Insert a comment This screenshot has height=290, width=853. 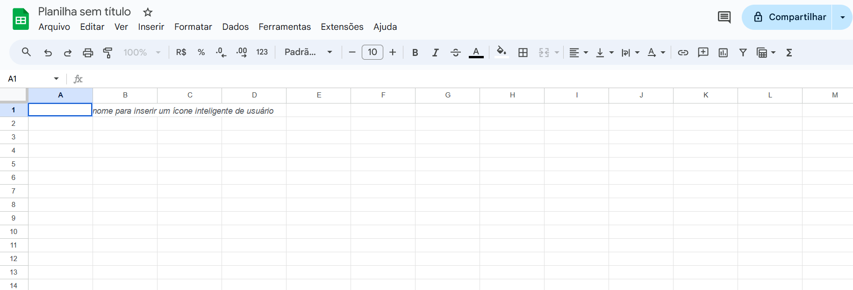click(x=703, y=53)
